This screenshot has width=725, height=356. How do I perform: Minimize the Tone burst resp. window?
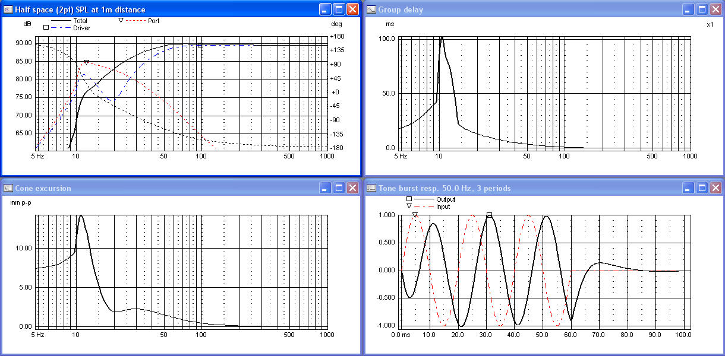(x=688, y=188)
